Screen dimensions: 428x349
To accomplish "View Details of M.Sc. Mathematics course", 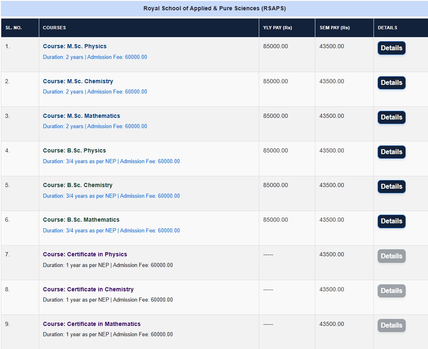I will [x=391, y=117].
